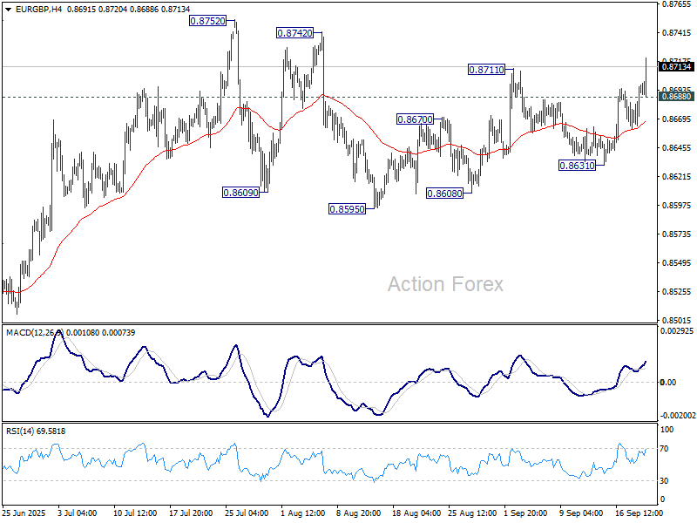The width and height of the screenshot is (697, 523).
Task: Select the 0.87520 peak price label
Action: (x=209, y=19)
